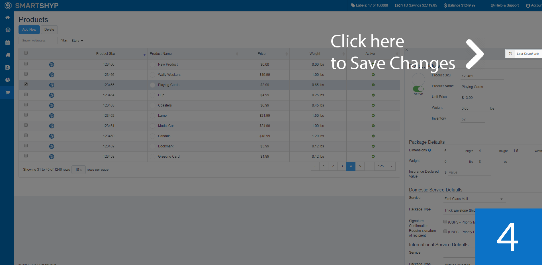Click the SmartShyp logo icon
This screenshot has height=265, width=542.
8,5
